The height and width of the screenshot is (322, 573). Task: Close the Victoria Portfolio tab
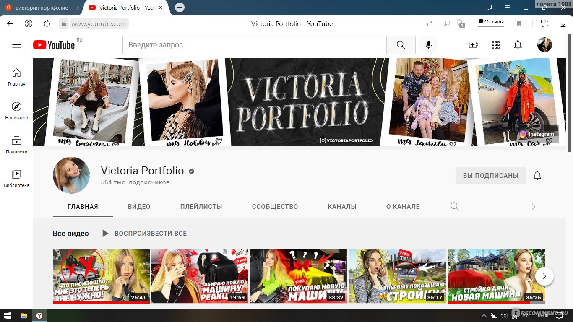[161, 8]
